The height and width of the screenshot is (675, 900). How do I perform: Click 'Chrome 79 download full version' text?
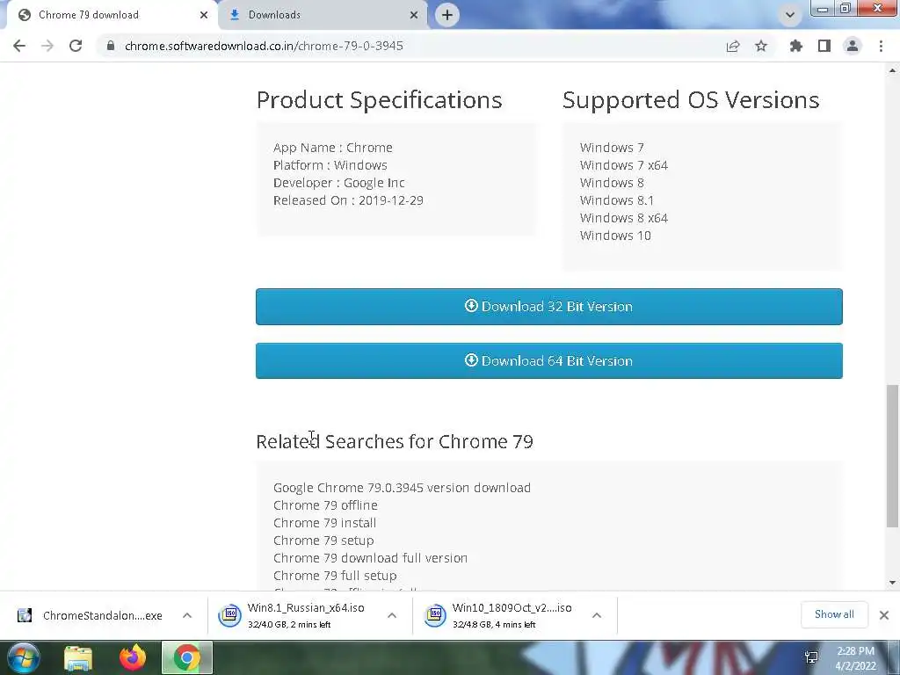tap(370, 558)
